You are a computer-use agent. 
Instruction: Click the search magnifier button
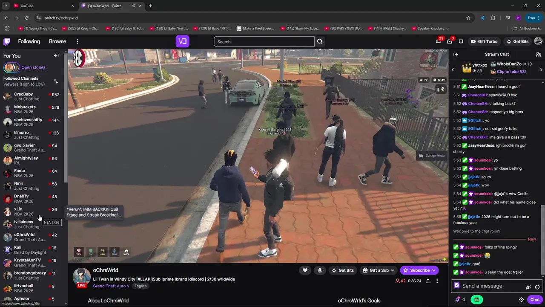pyautogui.click(x=320, y=41)
